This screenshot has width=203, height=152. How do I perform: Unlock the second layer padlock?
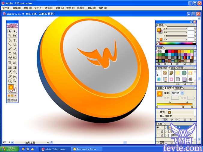pos(162,131)
